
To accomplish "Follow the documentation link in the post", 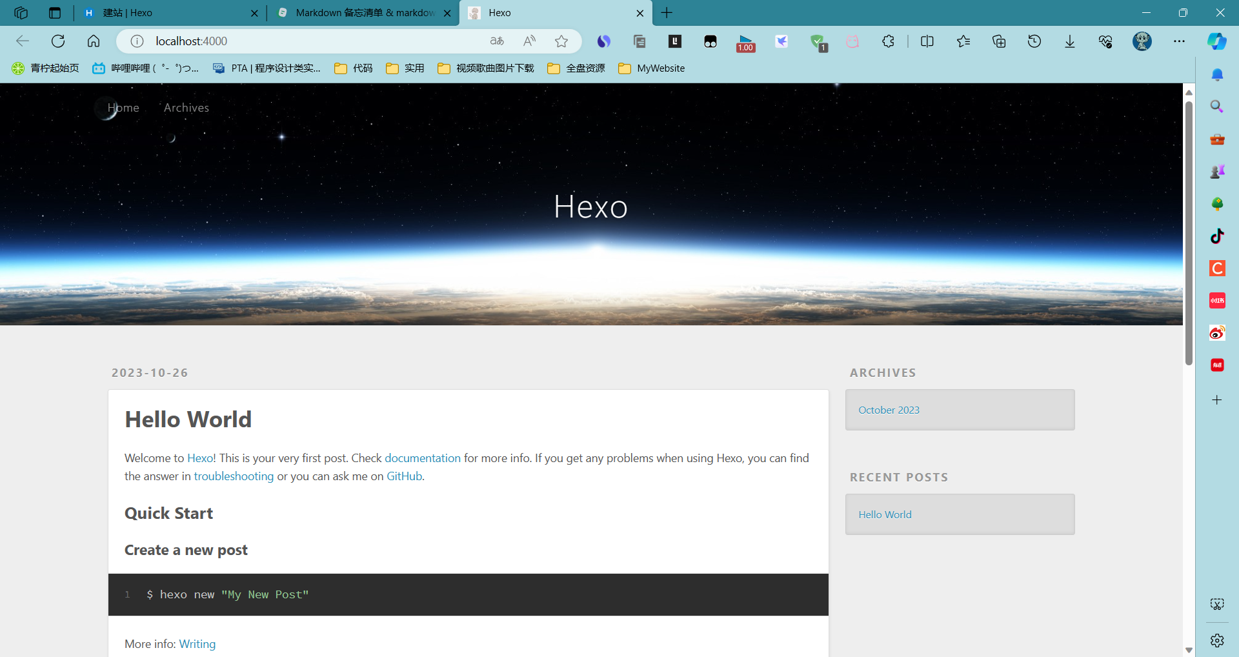I will coord(423,458).
